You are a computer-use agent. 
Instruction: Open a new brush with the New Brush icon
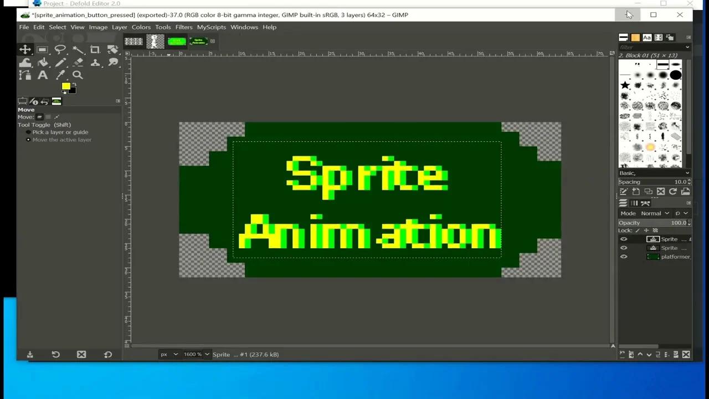click(x=635, y=192)
